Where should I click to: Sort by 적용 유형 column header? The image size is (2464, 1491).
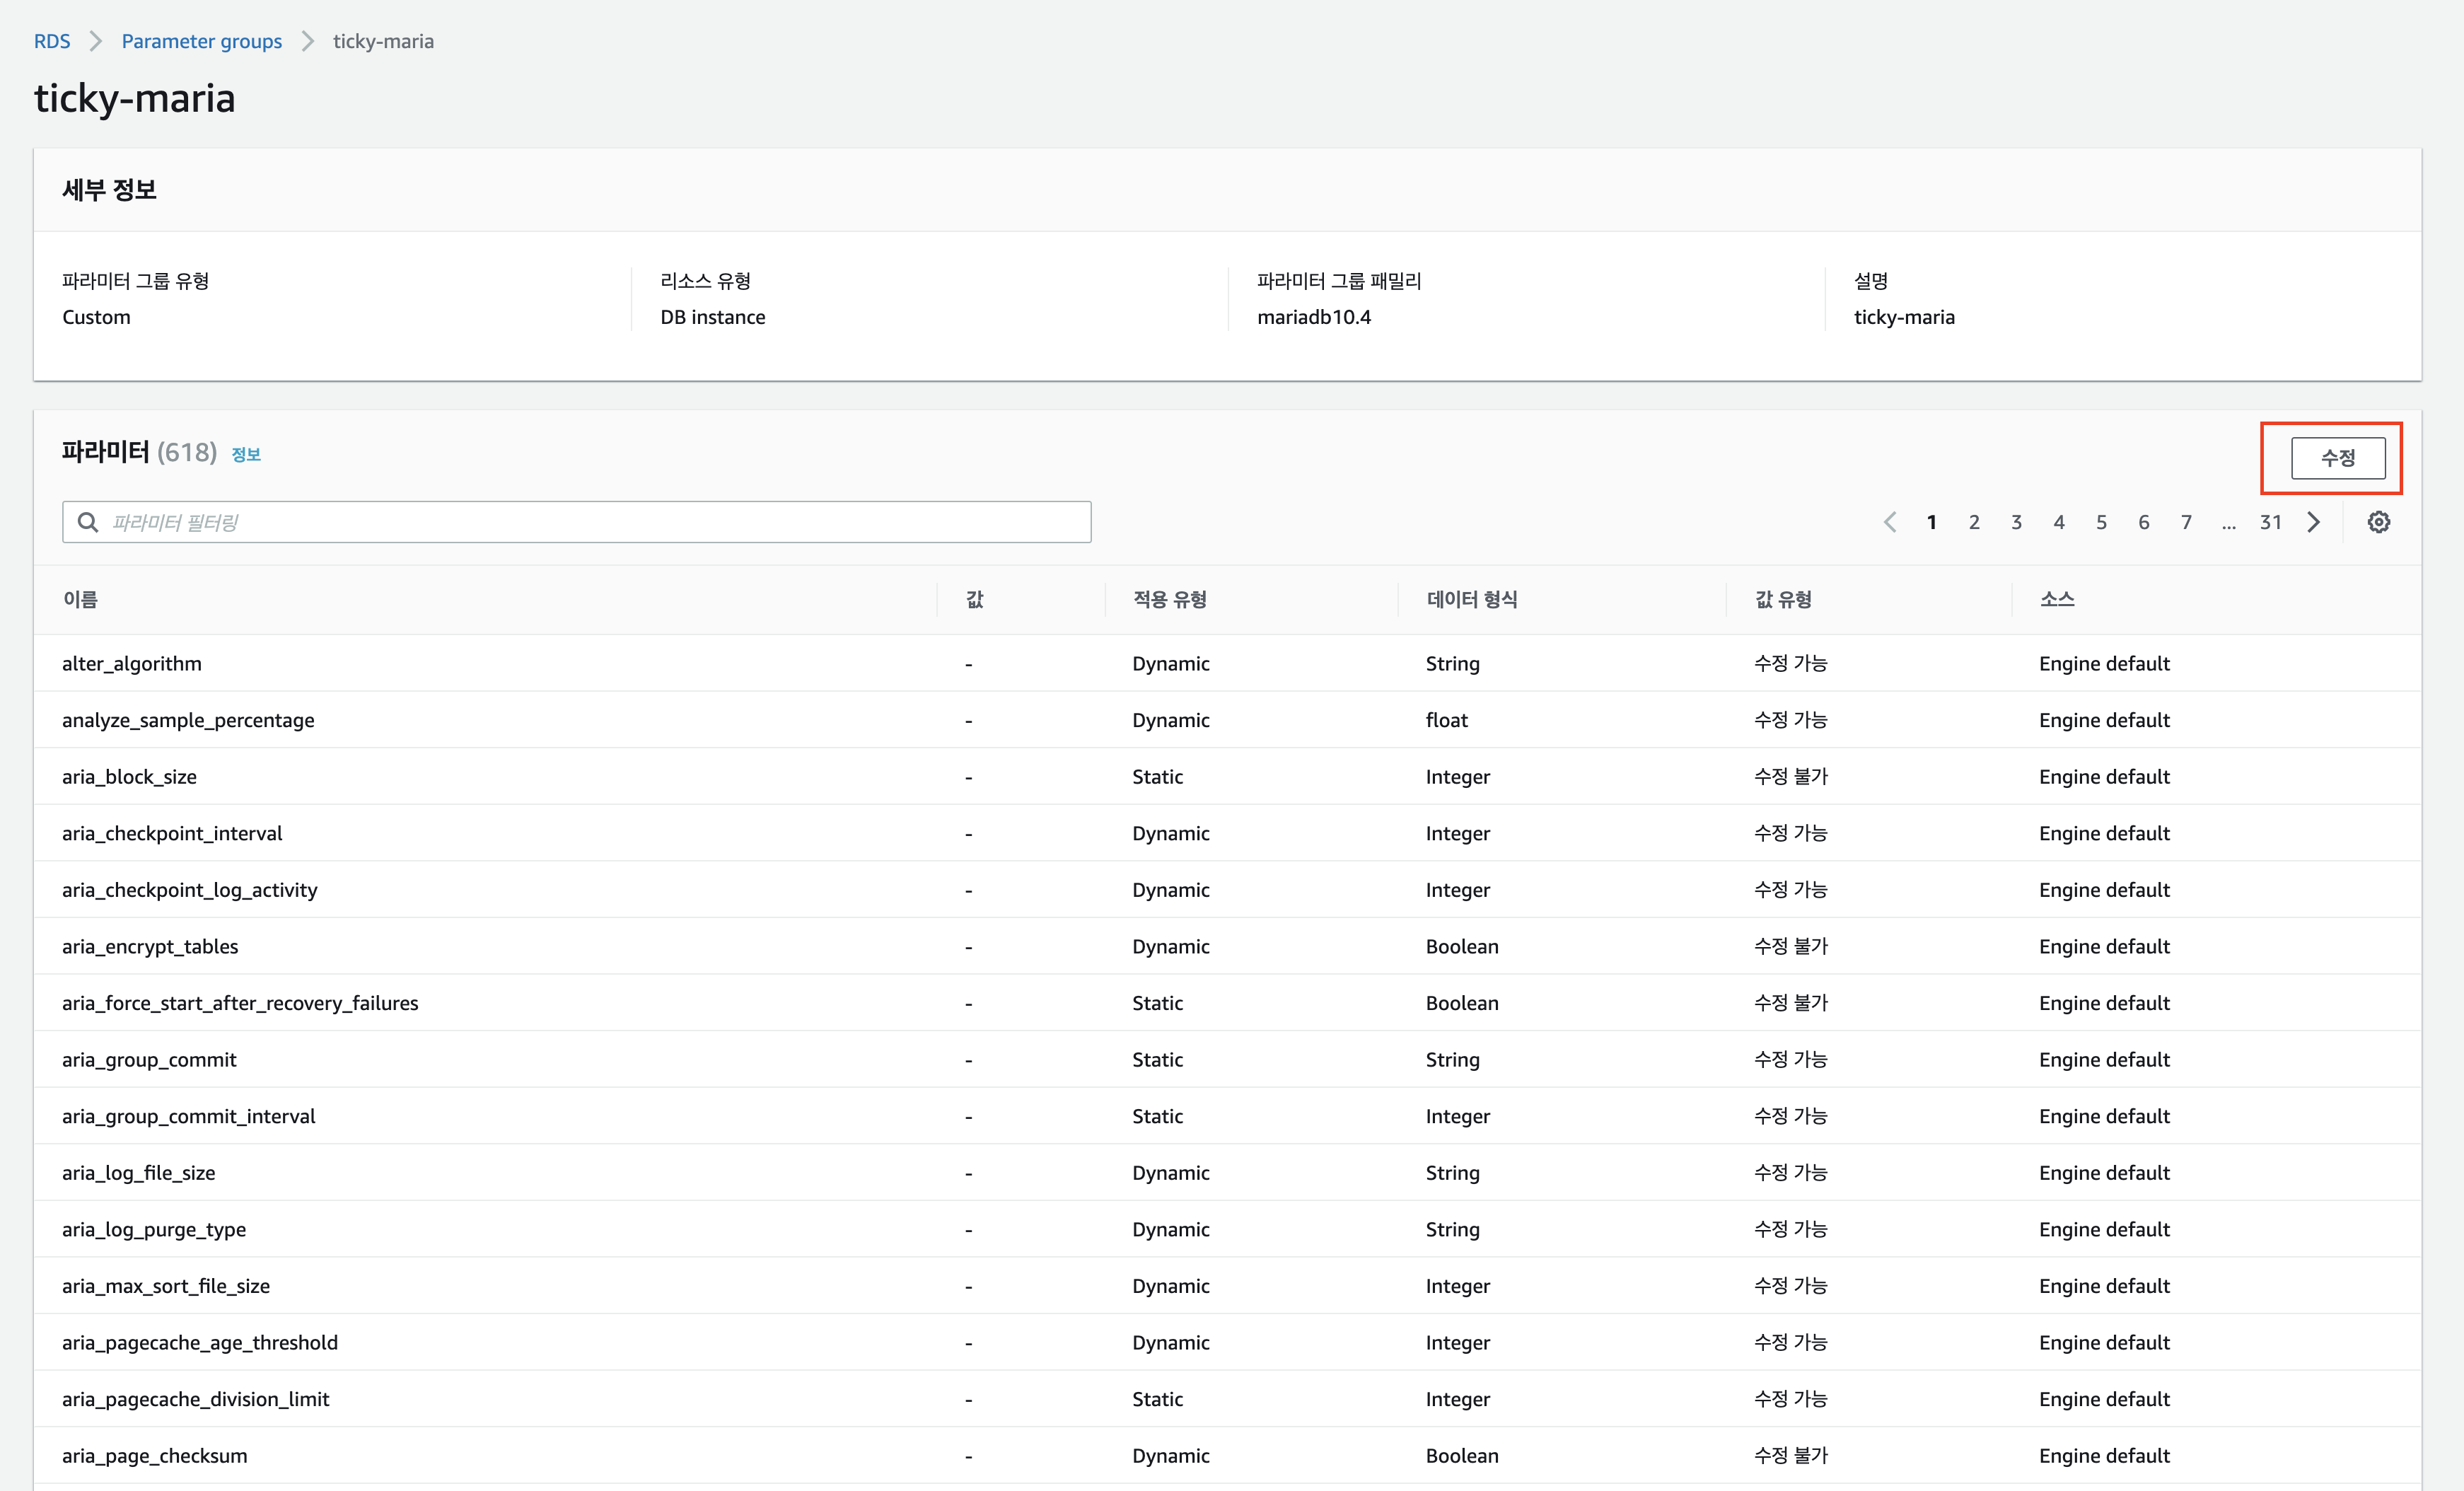coord(1169,599)
